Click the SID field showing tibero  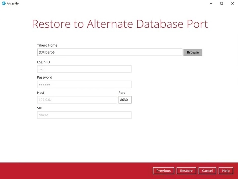tap(84, 115)
